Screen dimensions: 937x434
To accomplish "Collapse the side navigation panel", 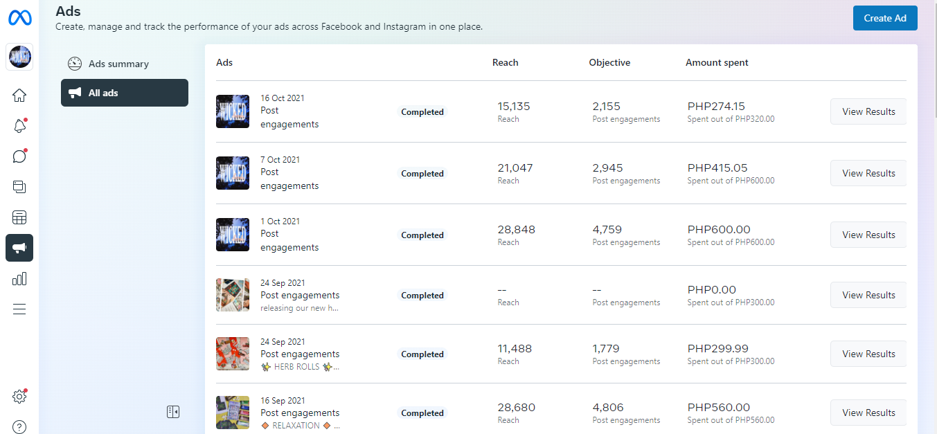I will (173, 412).
